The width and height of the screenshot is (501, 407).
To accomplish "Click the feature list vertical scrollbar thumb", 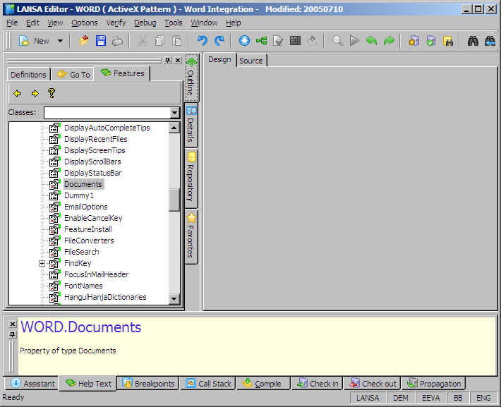I will [174, 200].
